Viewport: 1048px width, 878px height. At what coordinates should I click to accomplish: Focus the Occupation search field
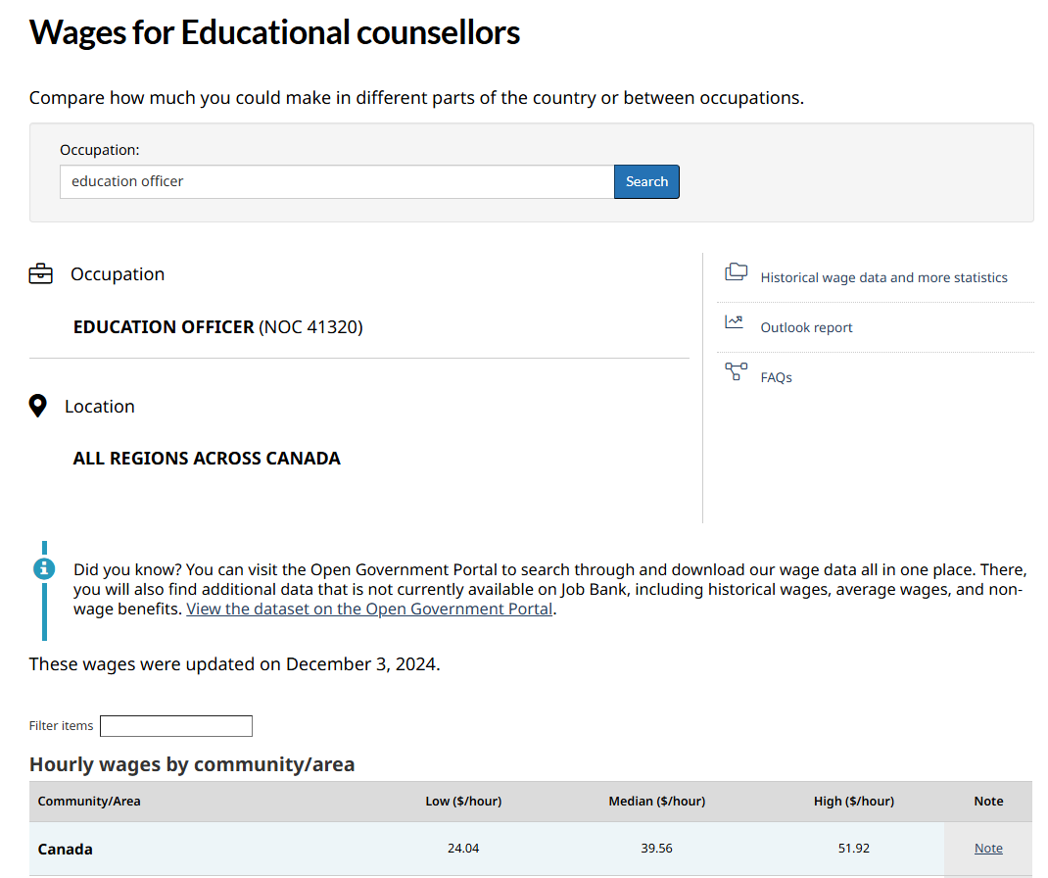(x=337, y=181)
